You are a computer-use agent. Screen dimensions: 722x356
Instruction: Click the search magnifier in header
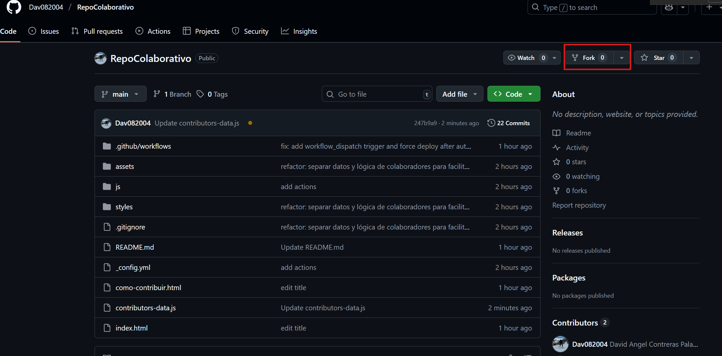(x=535, y=7)
